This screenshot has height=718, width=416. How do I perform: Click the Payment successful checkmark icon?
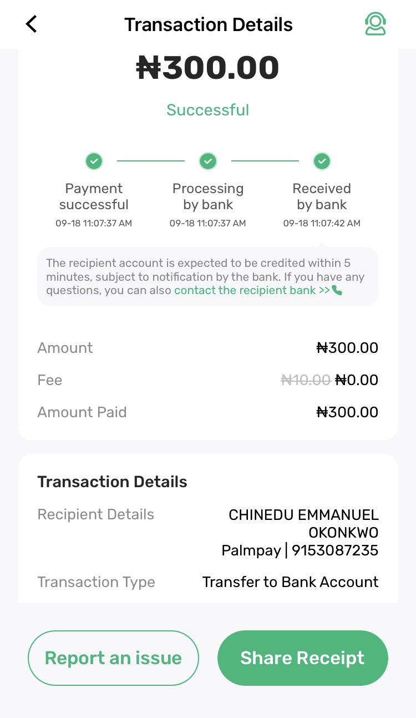94,161
